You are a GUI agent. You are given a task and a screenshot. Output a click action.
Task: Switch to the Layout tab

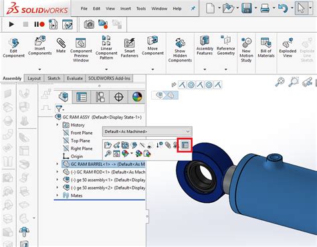click(34, 78)
